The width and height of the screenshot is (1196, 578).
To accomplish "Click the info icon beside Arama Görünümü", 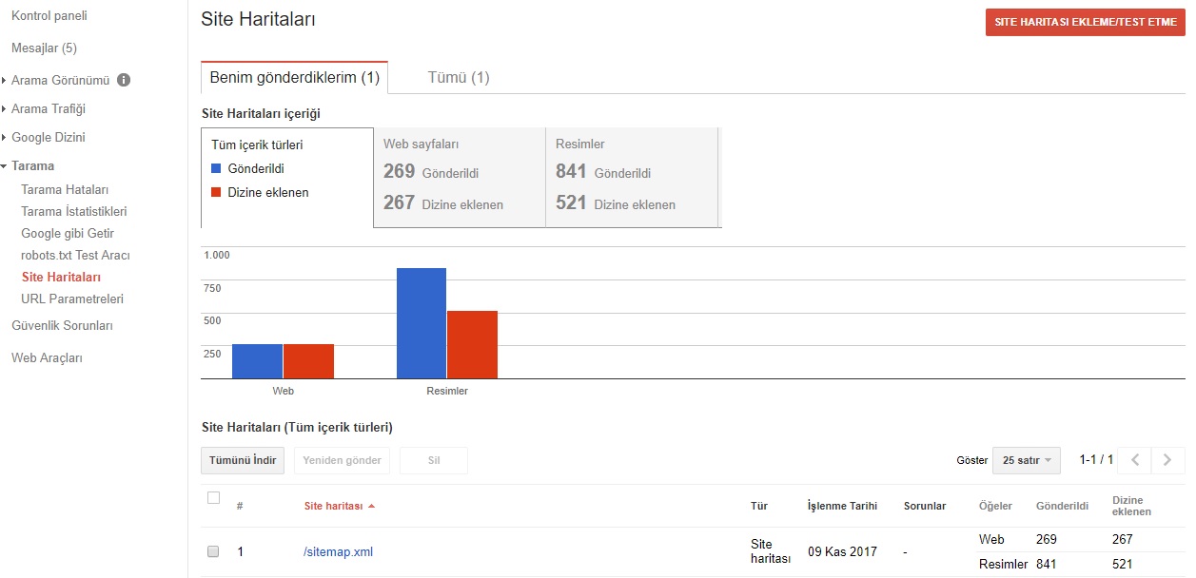I will click(124, 81).
